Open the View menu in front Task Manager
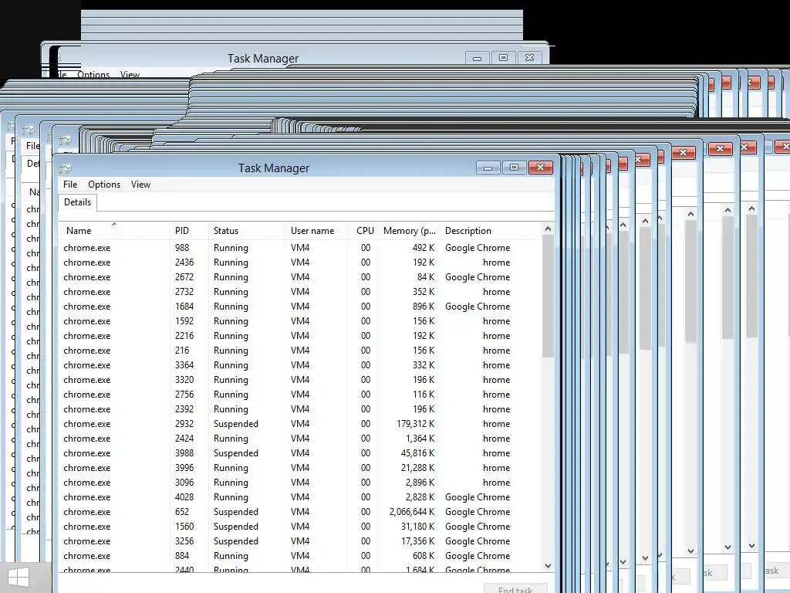The image size is (790, 593). [x=140, y=185]
